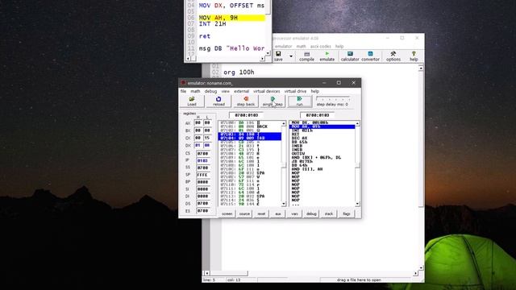Screen dimensions: 516x290
Task: Open the virtual devices menu
Action: tap(267, 91)
